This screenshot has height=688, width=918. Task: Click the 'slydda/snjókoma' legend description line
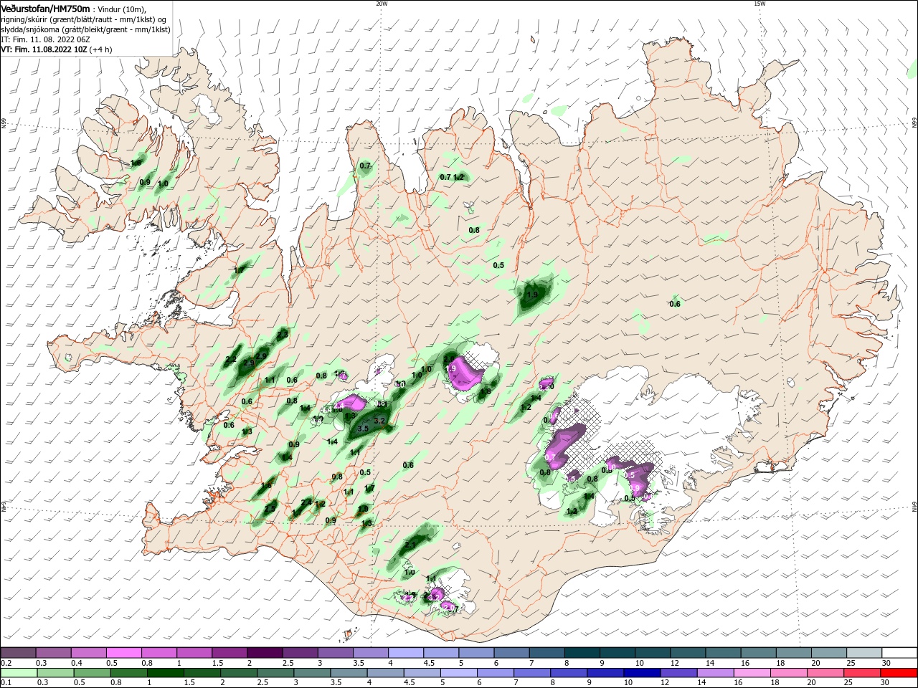(85, 29)
